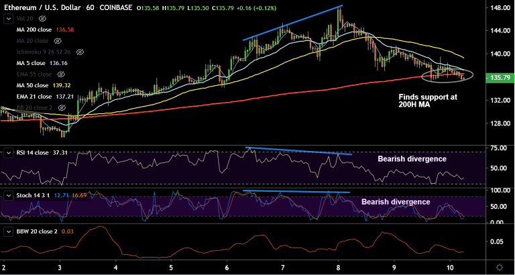Image resolution: width=515 pixels, height=275 pixels.
Task: Select the EMA 21 close legend entry
Action: tap(34, 97)
